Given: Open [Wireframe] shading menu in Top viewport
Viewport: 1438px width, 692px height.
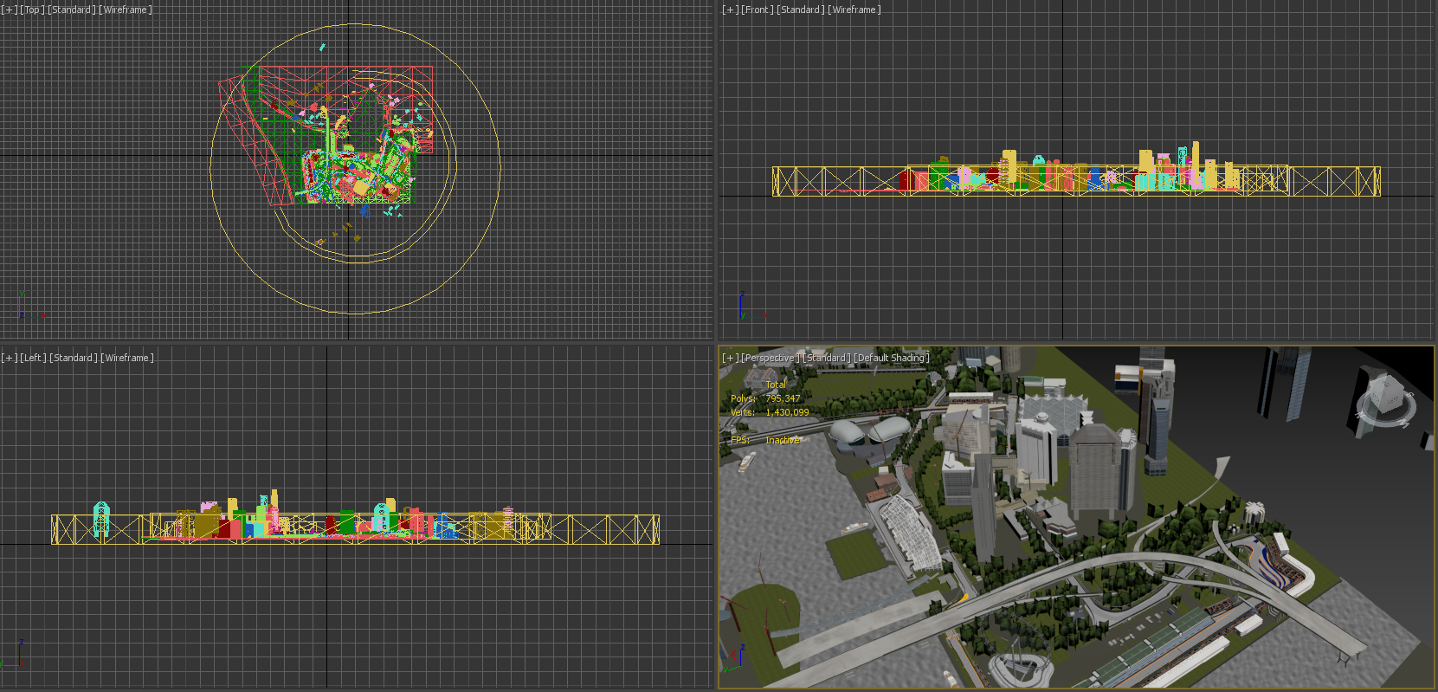Looking at the screenshot, I should (x=126, y=10).
